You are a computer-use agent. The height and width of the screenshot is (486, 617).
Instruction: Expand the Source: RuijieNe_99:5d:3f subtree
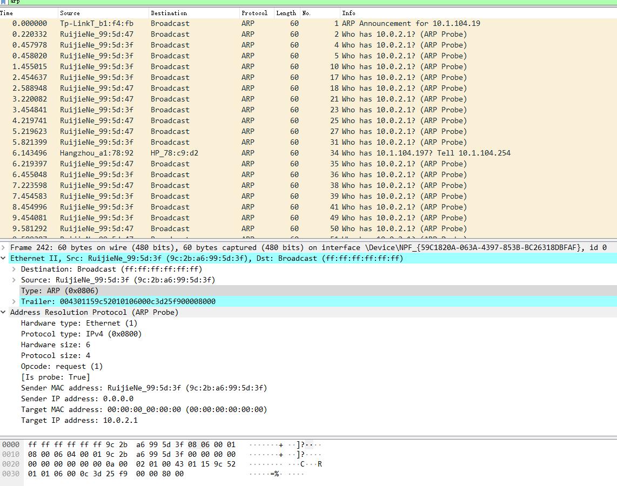pyautogui.click(x=14, y=280)
